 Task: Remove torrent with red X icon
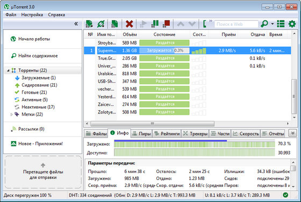tap(129, 24)
